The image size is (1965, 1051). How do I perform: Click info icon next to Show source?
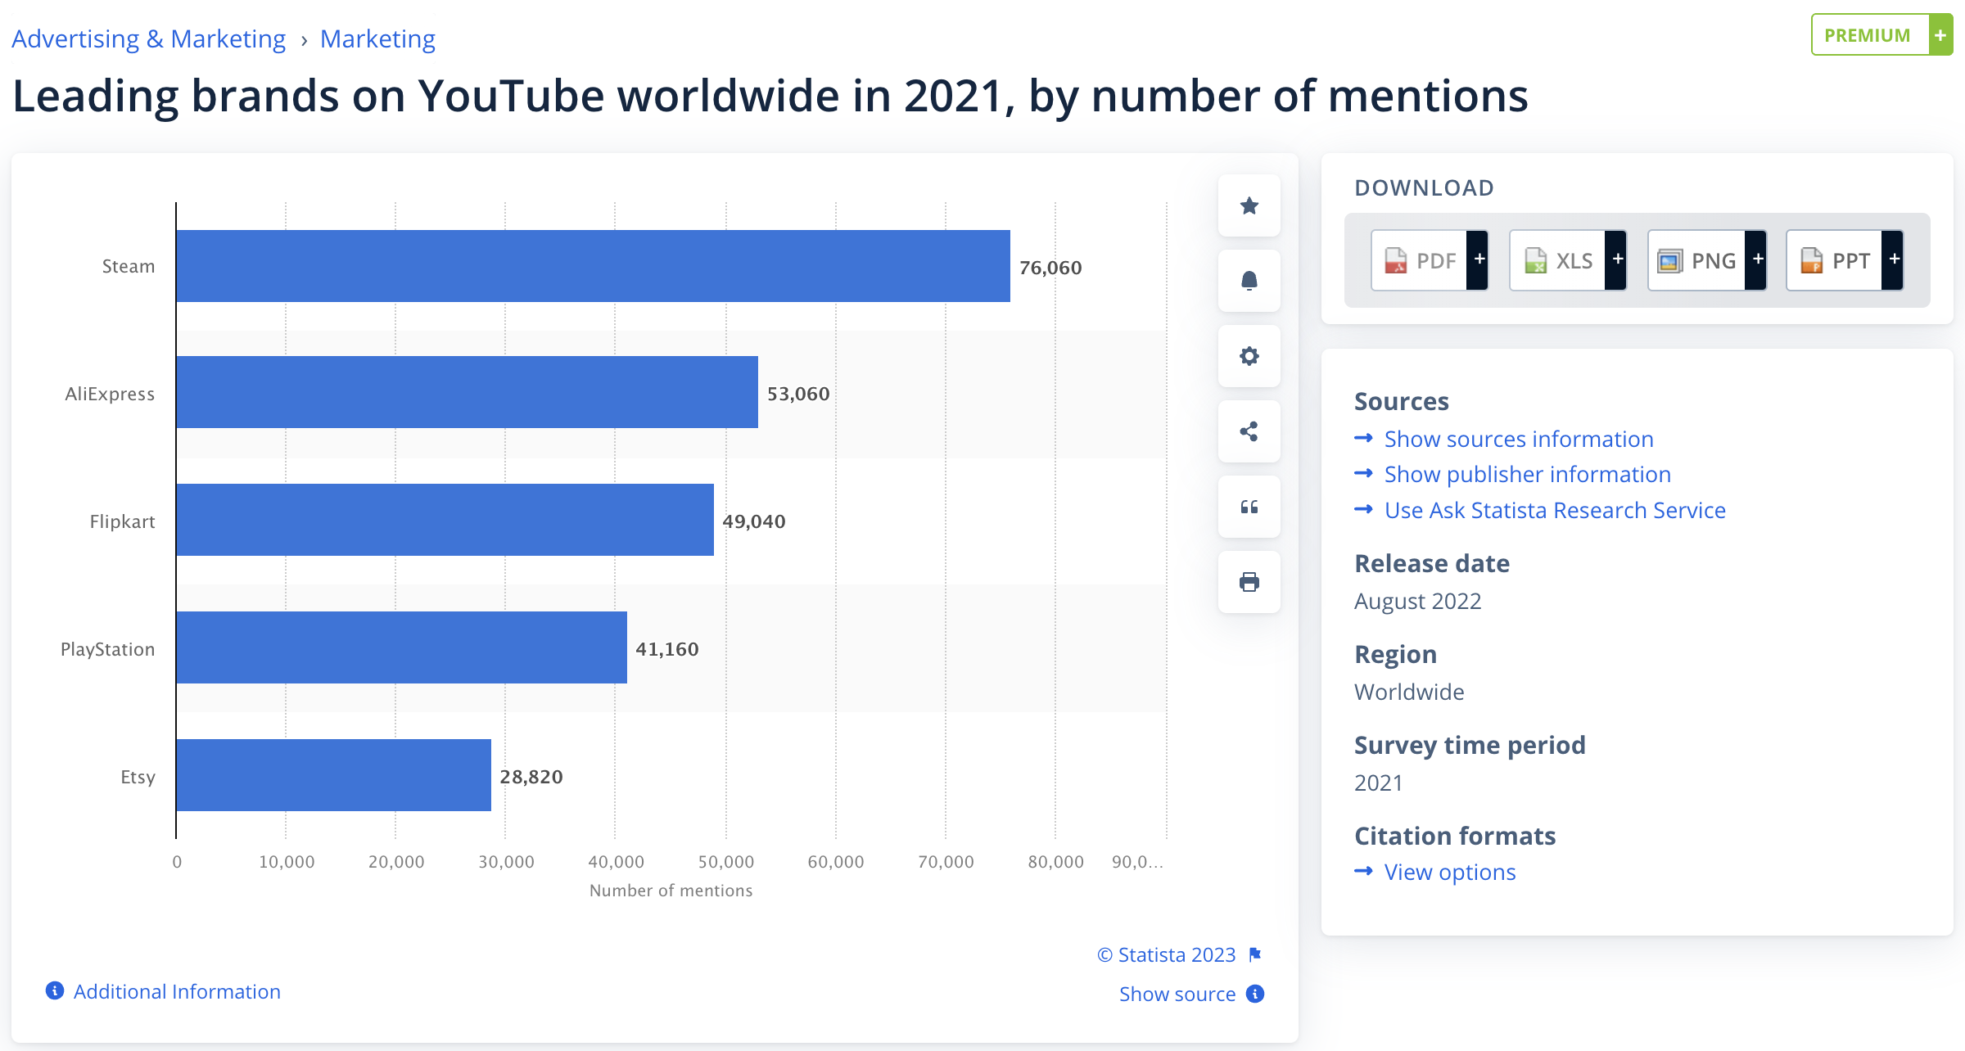(x=1255, y=994)
